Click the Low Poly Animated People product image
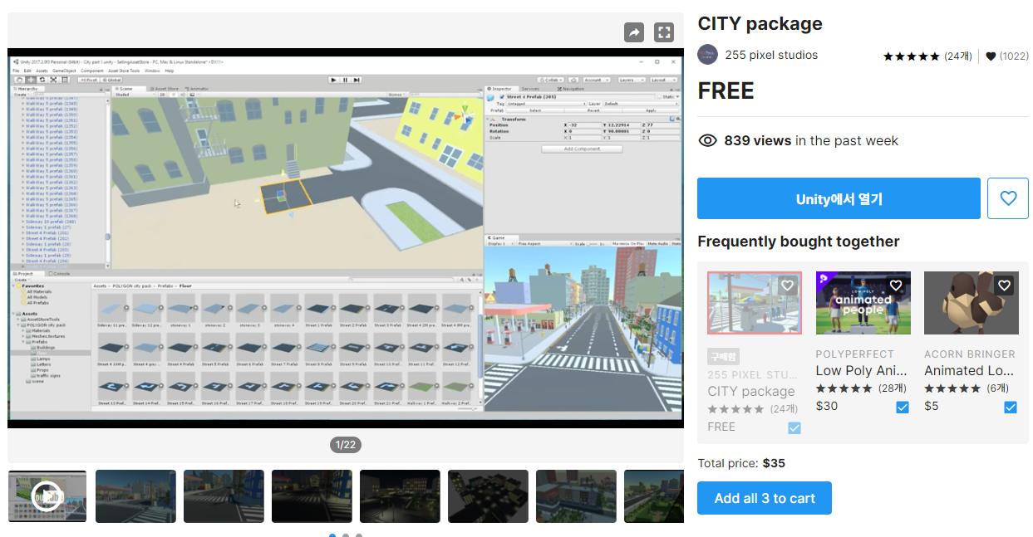Image resolution: width=1033 pixels, height=537 pixels. [863, 303]
